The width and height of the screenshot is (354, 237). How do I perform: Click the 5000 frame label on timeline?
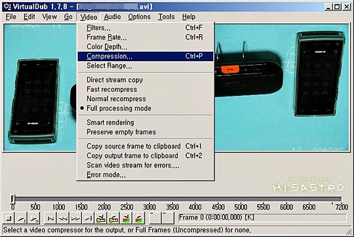click(241, 207)
